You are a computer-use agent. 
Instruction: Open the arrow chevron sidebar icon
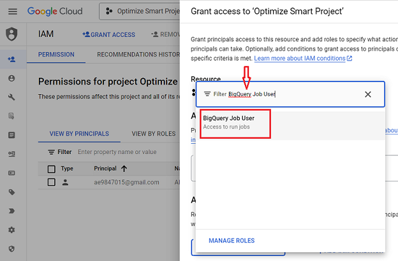tap(11, 211)
